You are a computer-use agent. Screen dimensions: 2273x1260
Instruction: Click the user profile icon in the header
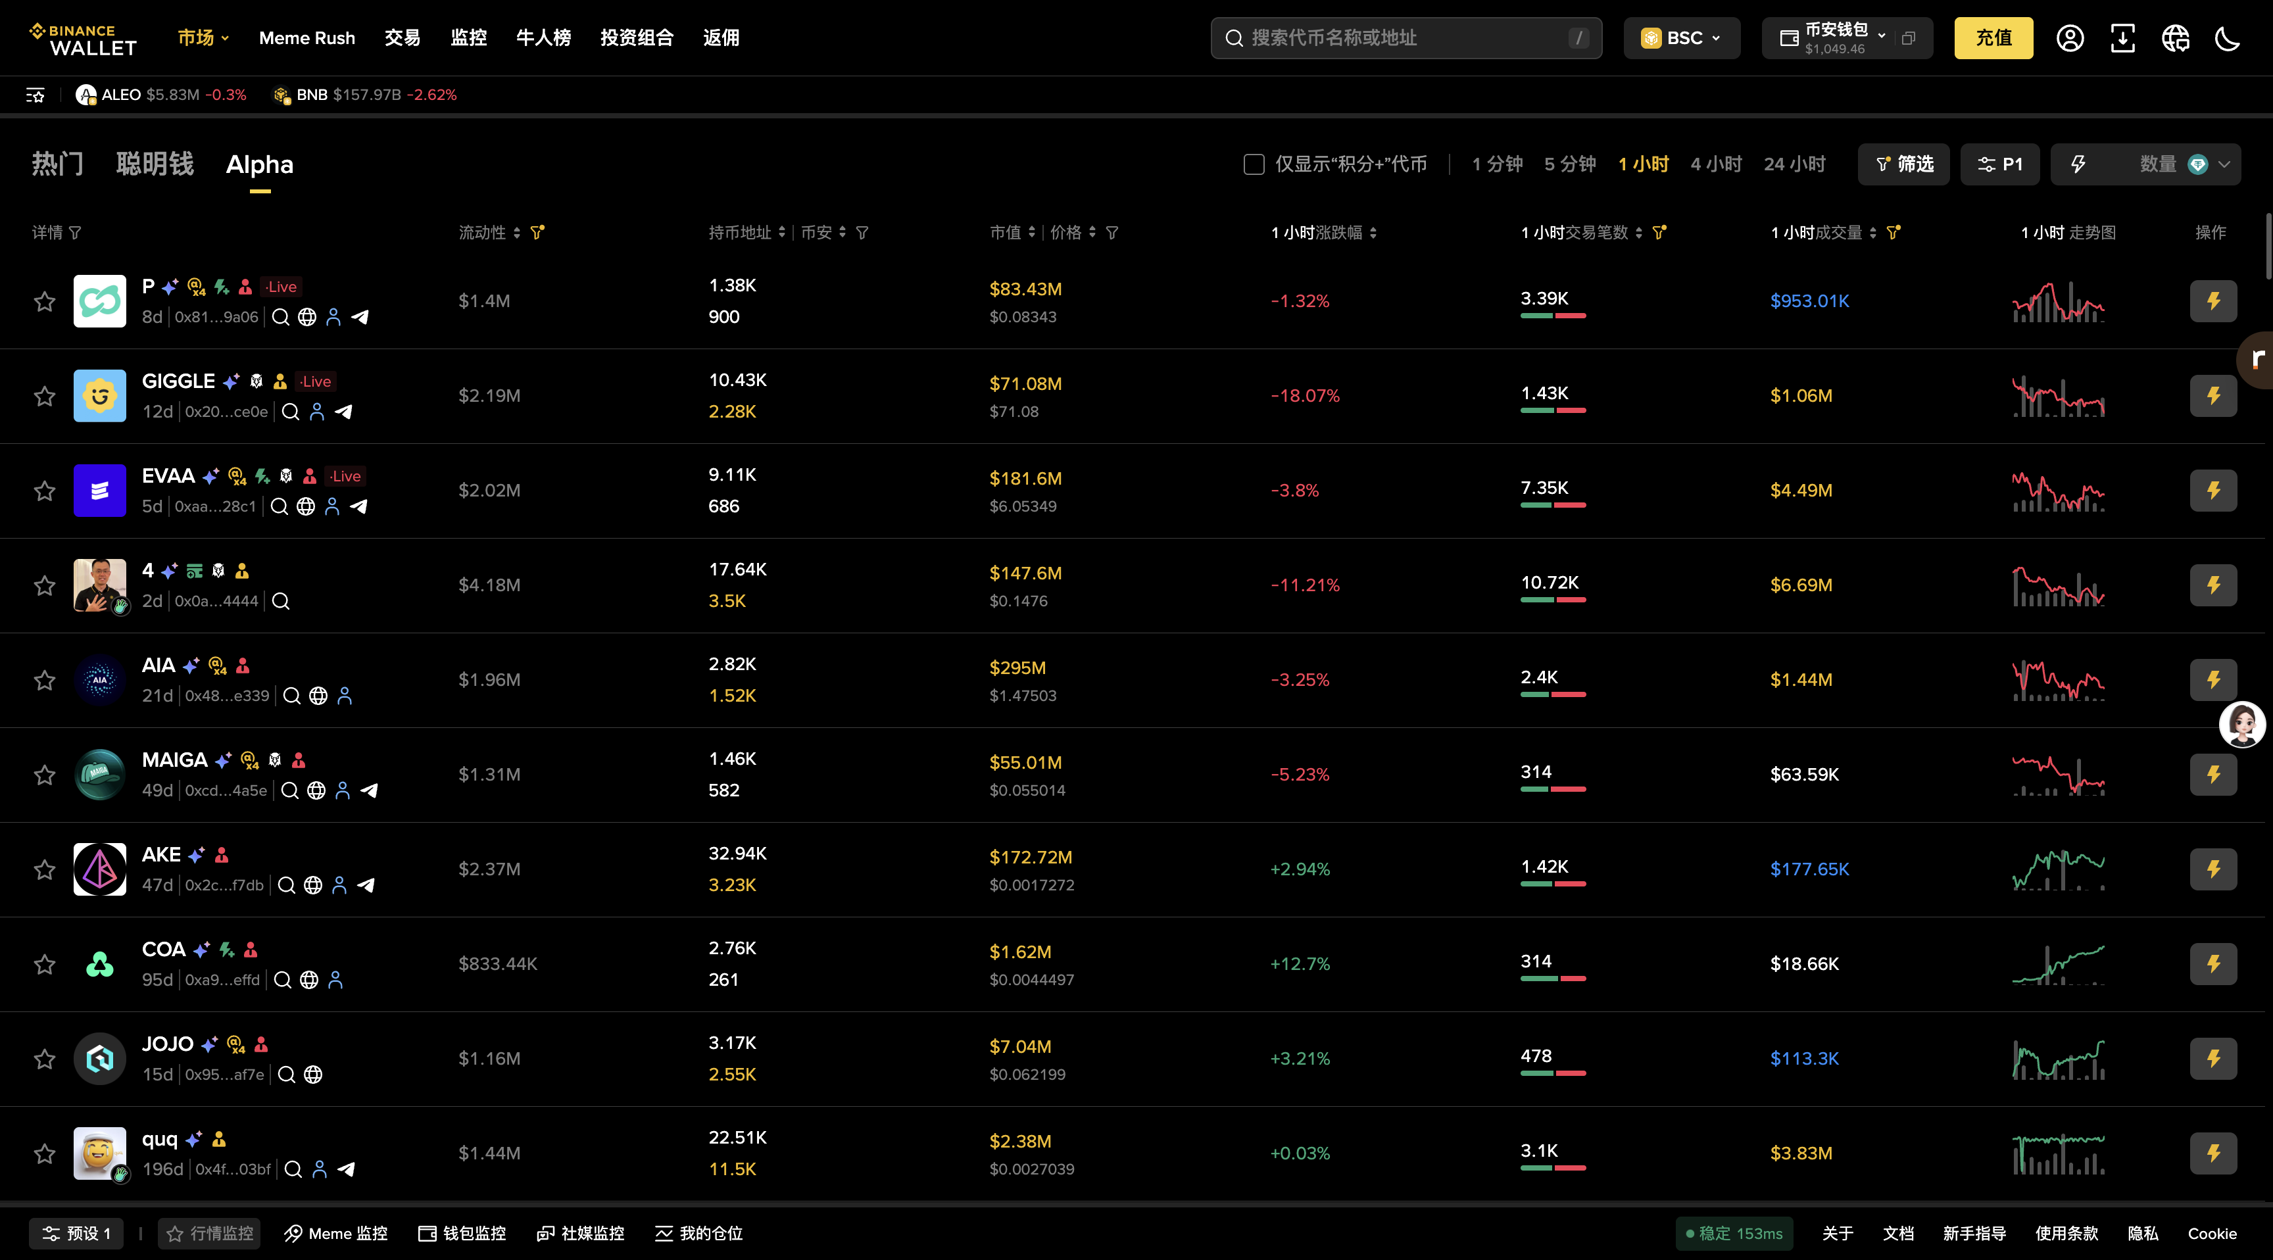point(2069,38)
